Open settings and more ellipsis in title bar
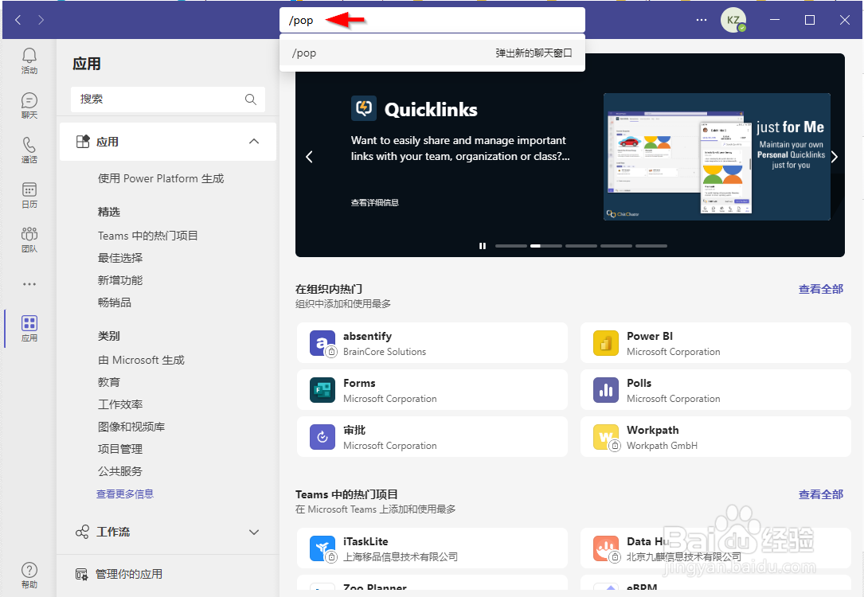864x597 pixels. click(702, 20)
